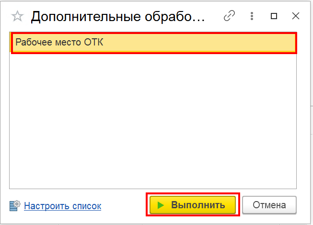Click the list settings icon near Настроить список

coord(15,206)
